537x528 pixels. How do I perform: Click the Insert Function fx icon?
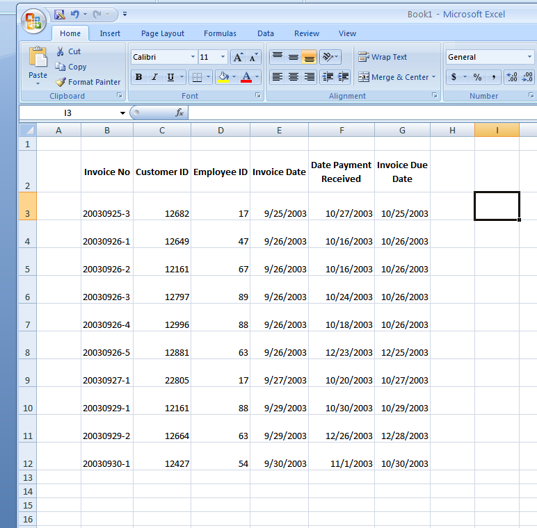coord(179,113)
